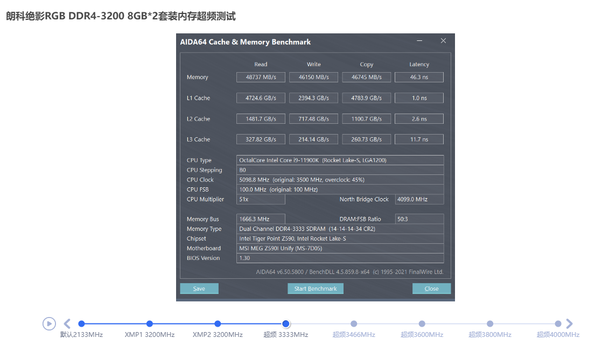The image size is (595, 352).
Task: Select the 超频3466MHz timeline point
Action: pyautogui.click(x=354, y=323)
